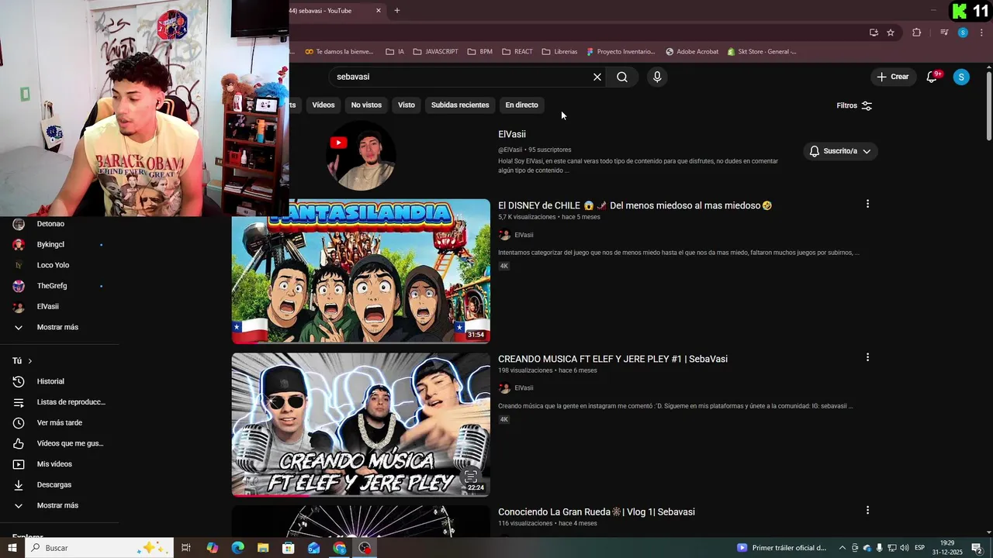This screenshot has height=558, width=993.
Task: Open the Chrome extensions puzzle icon
Action: click(x=916, y=33)
